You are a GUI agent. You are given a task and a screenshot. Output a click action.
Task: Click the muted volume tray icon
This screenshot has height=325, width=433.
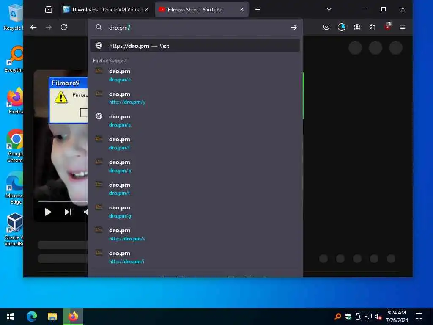[378, 317]
